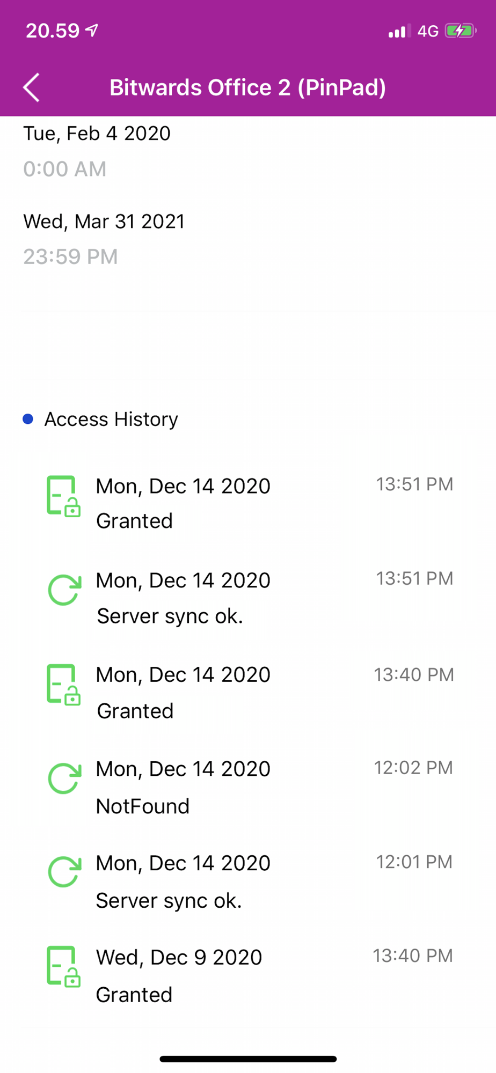Select the Wed, Mar 31 2021 end date
Viewport: 496px width, 1073px height.
(104, 221)
